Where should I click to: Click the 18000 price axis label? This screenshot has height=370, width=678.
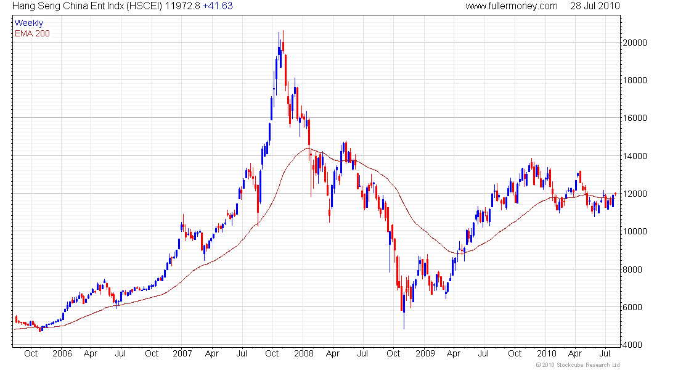click(x=635, y=80)
